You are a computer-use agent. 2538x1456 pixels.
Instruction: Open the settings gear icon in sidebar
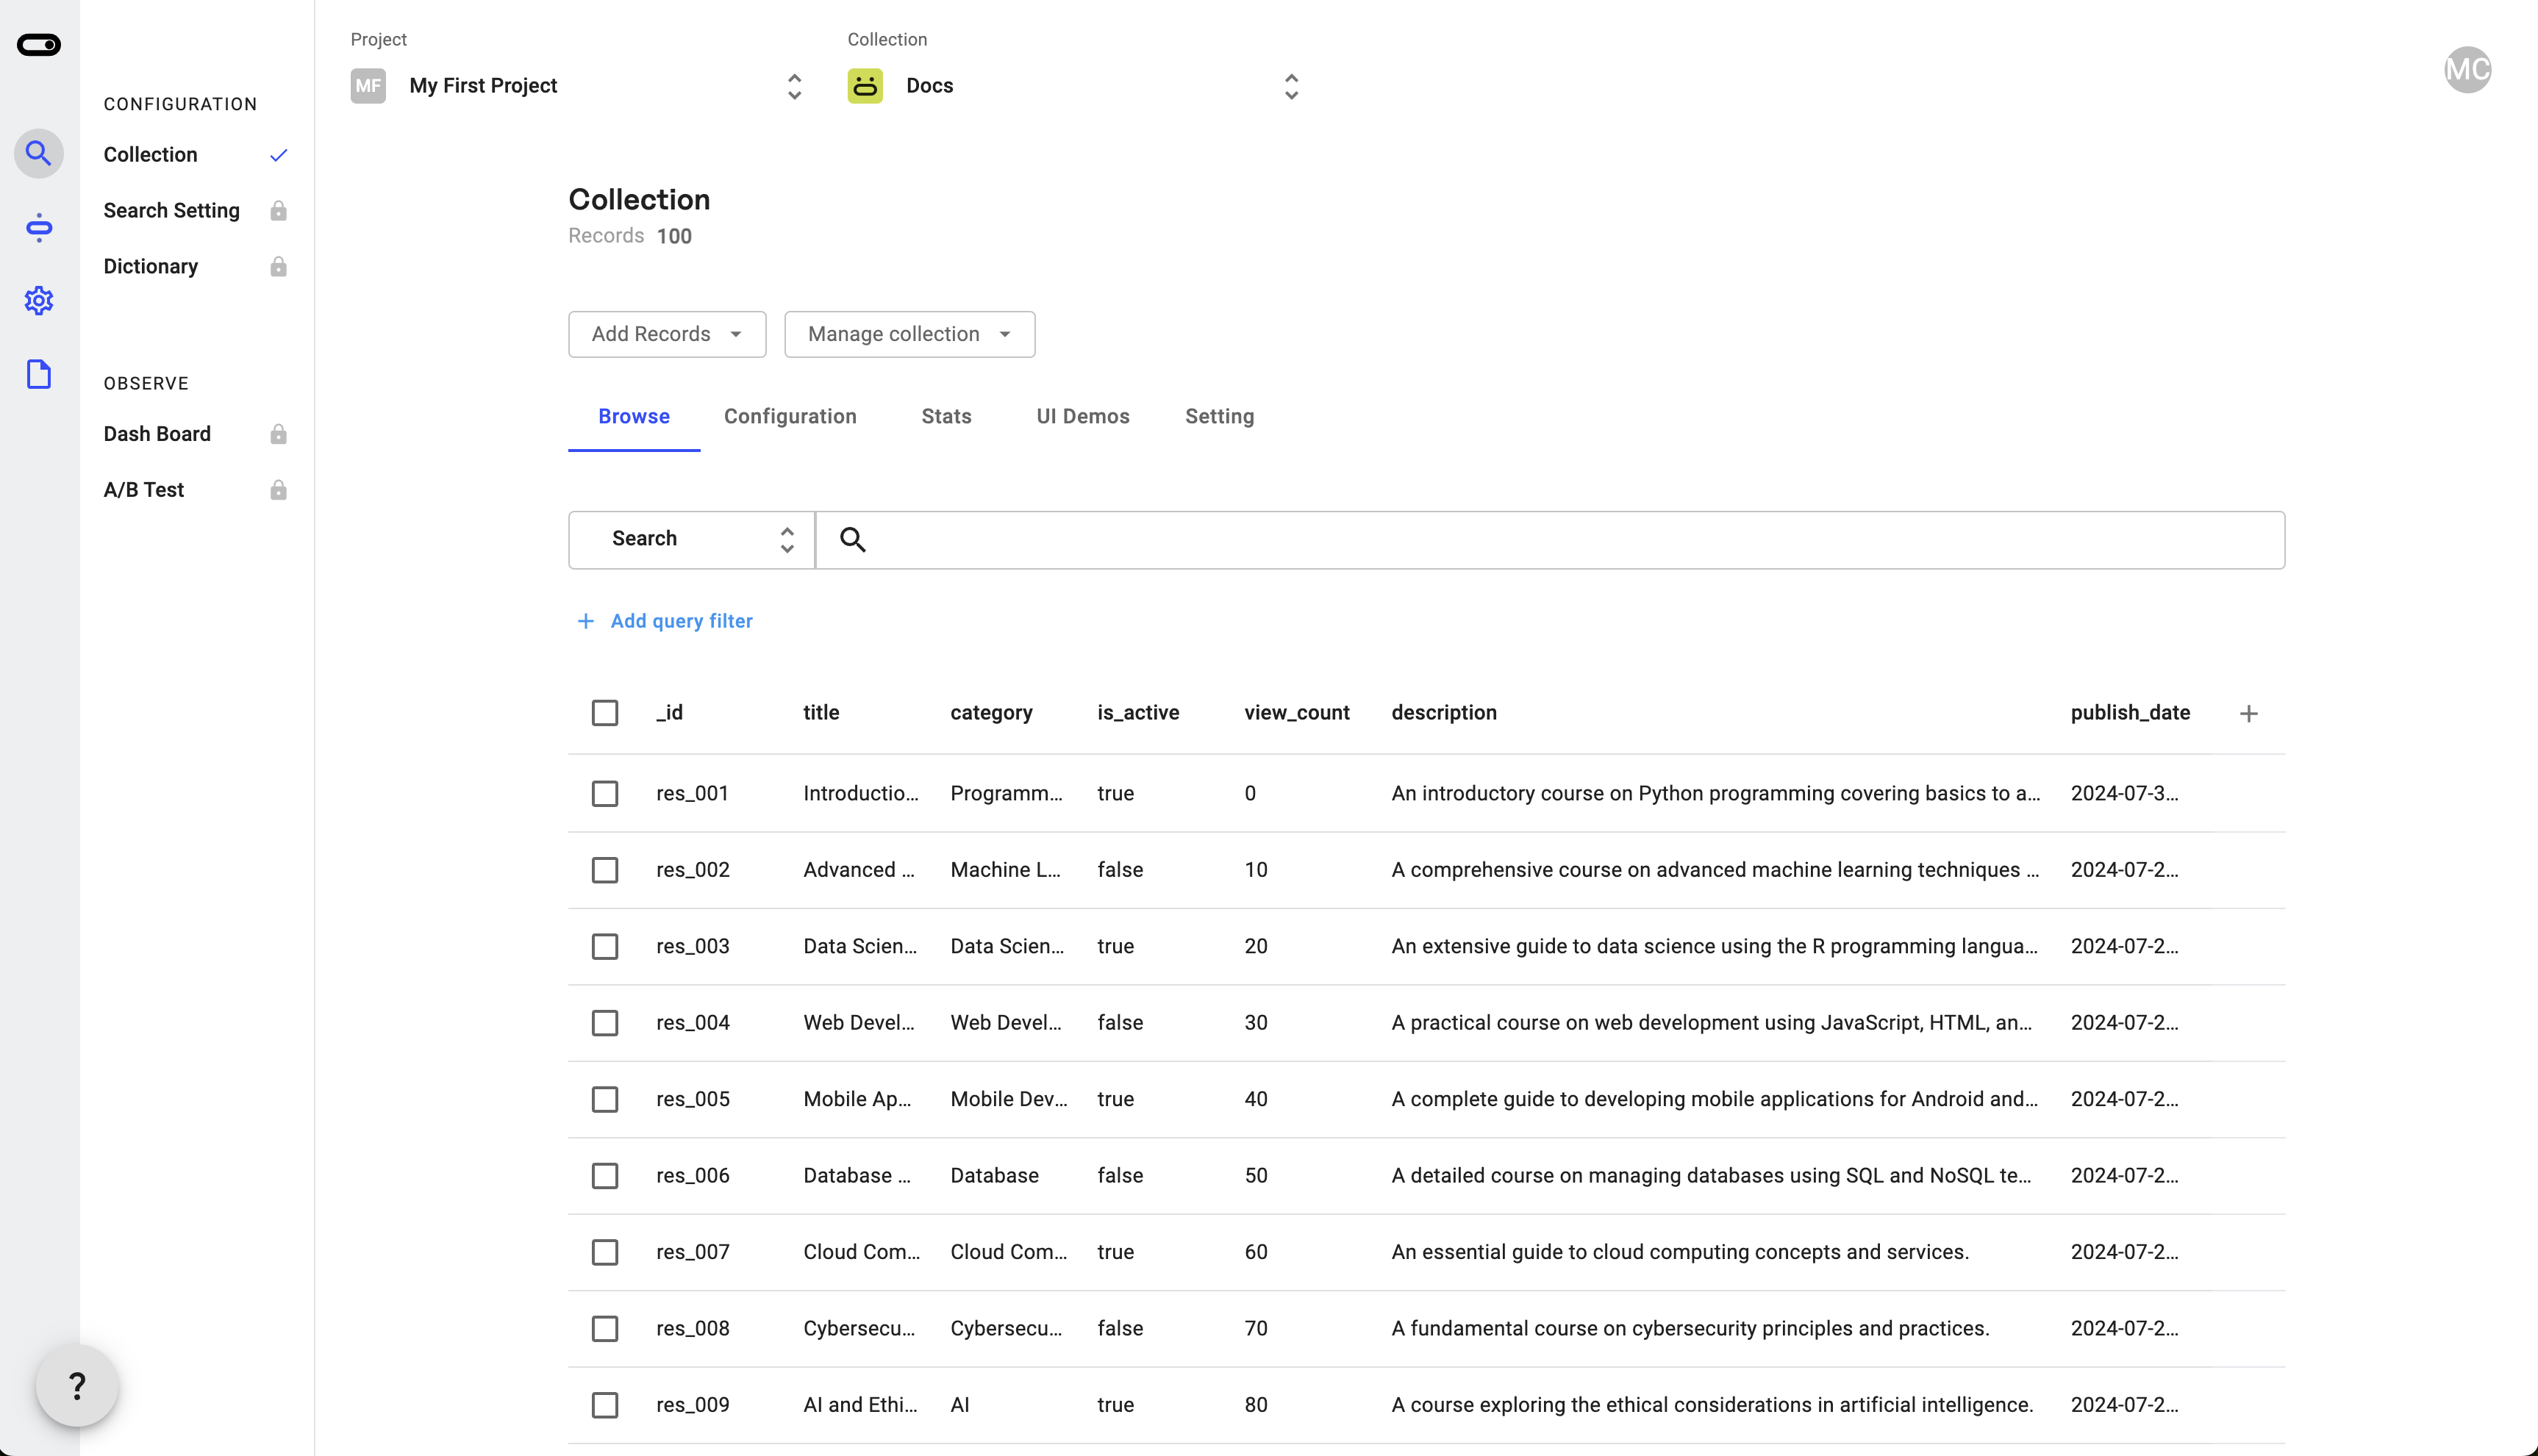click(x=39, y=301)
